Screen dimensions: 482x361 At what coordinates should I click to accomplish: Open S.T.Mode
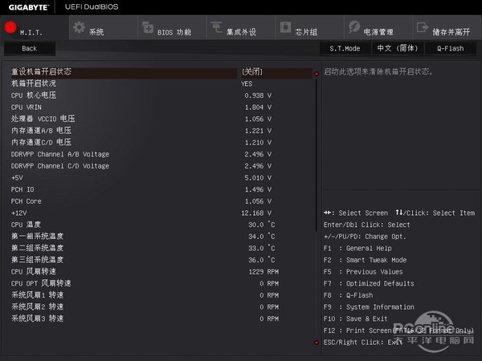[x=345, y=48]
